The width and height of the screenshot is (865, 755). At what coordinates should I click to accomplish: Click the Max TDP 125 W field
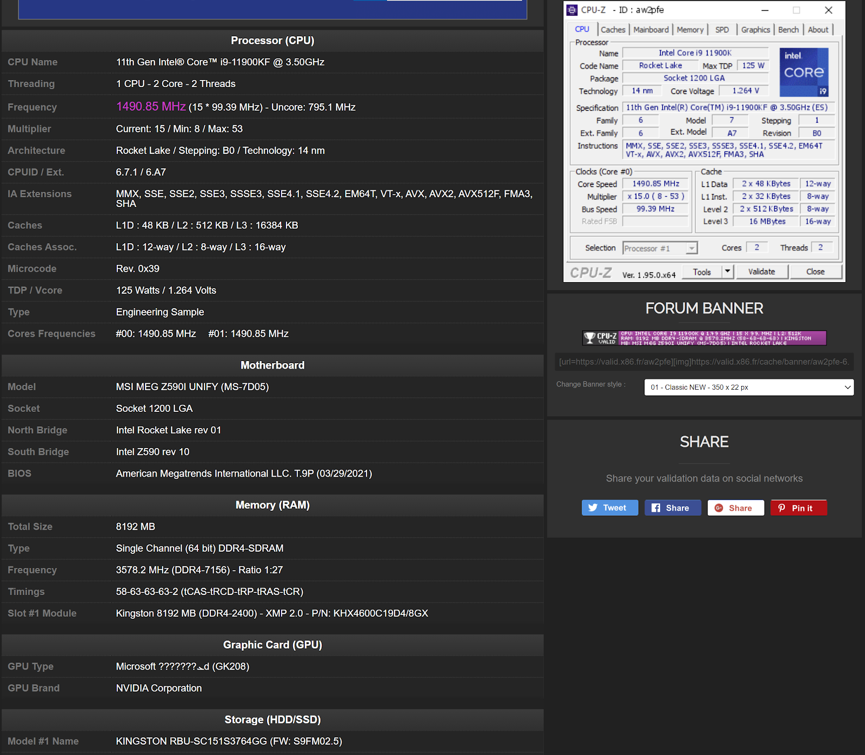[x=753, y=65]
